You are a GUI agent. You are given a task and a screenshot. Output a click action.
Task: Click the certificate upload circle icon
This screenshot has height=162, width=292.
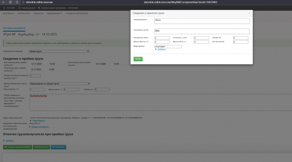pos(39,8)
